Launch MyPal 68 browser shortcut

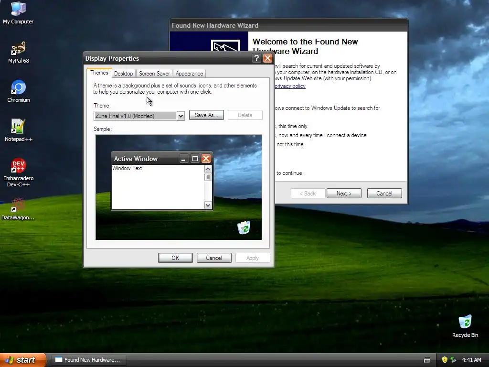pos(18,52)
